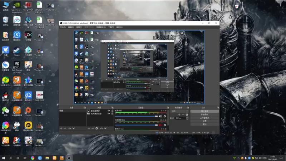Open the notification center in the taskbar
This screenshot has height=161, width=286.
pyautogui.click(x=281, y=158)
